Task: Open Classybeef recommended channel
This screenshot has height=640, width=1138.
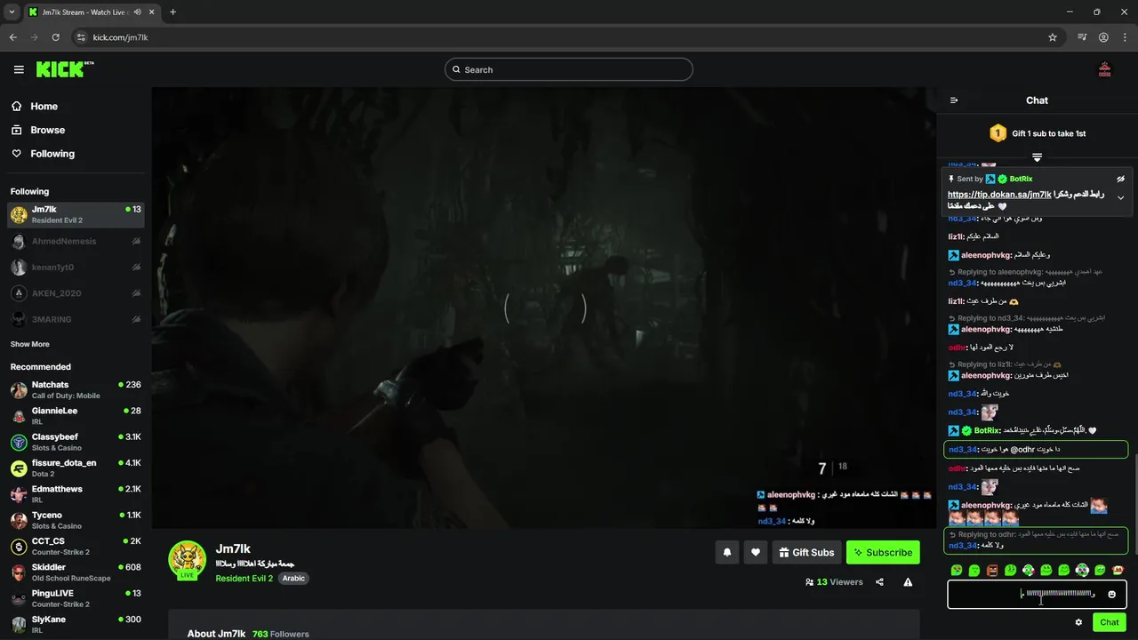Action: pos(76,442)
